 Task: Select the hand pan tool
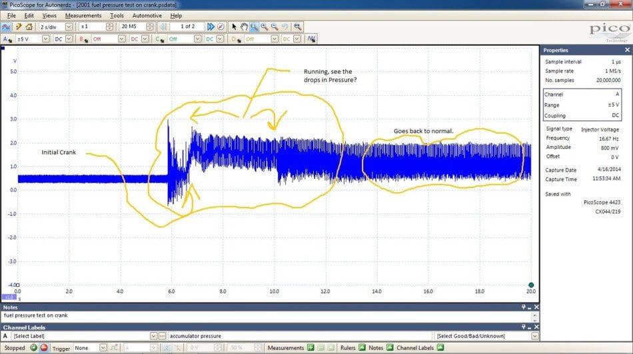point(245,27)
